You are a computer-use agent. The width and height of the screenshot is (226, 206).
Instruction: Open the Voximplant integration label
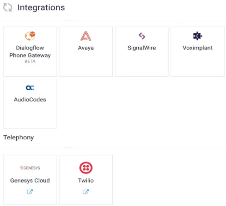point(197,48)
